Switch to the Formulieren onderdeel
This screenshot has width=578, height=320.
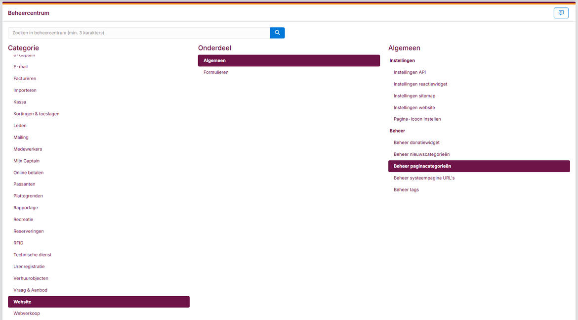coord(216,72)
